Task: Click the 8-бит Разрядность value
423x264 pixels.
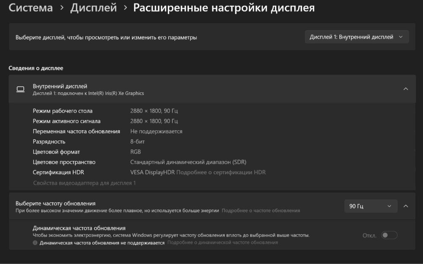Action: click(x=137, y=142)
